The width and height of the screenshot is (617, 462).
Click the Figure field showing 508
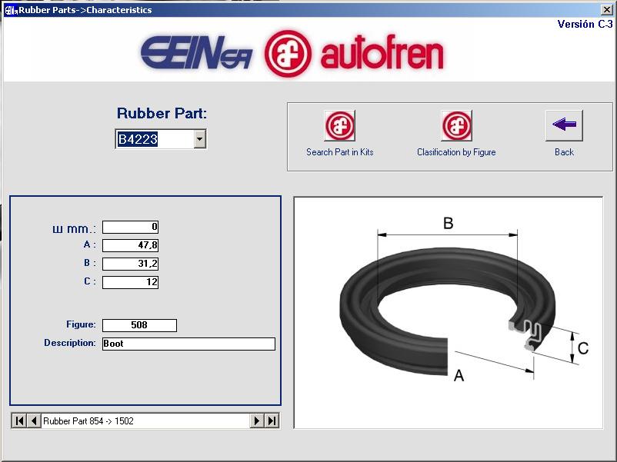click(139, 325)
